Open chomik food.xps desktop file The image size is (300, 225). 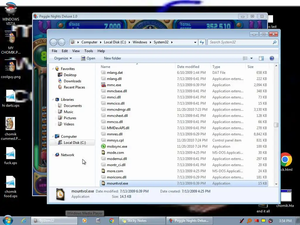11,187
